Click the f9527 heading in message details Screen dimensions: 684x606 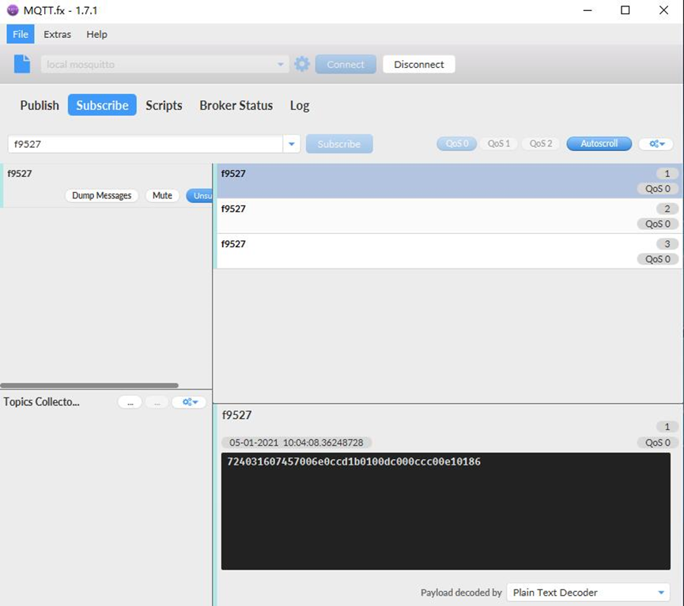pyautogui.click(x=237, y=415)
